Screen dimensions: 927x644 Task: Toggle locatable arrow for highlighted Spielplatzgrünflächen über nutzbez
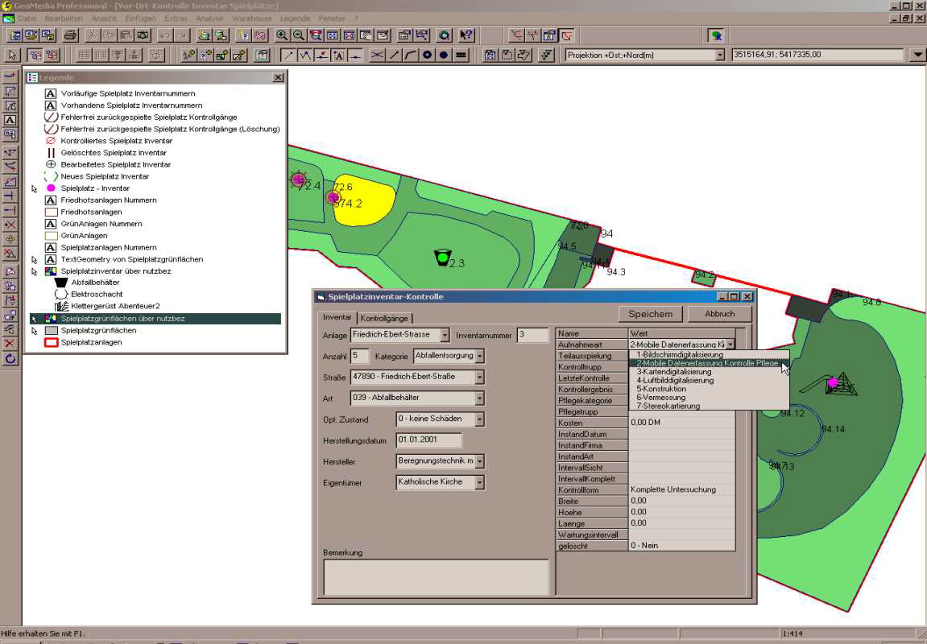35,319
